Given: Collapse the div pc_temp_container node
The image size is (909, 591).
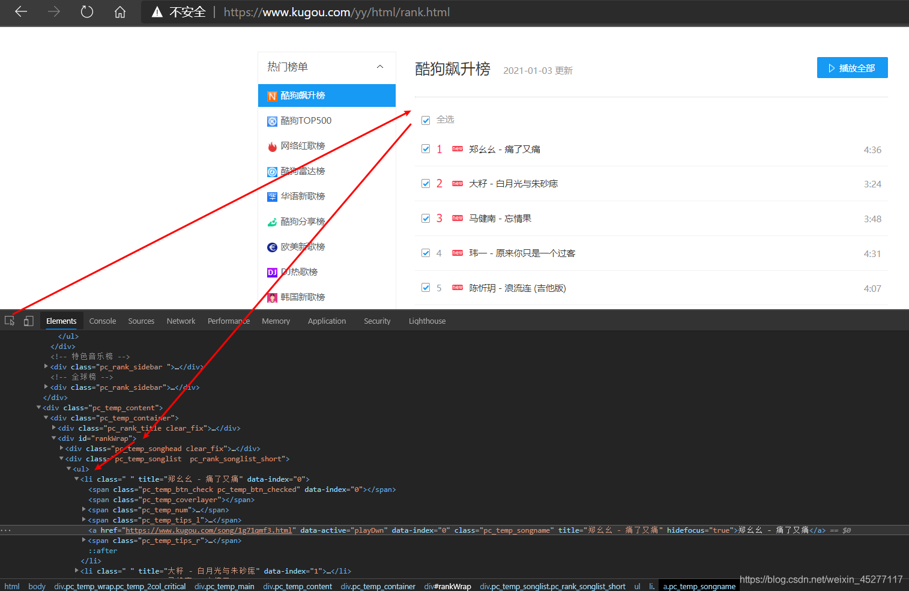Looking at the screenshot, I should [46, 418].
